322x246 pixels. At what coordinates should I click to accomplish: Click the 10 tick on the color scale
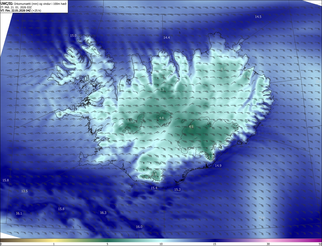(161, 244)
